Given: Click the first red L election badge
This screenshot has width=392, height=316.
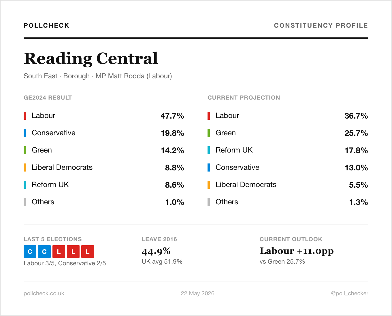Looking at the screenshot, I should click(59, 252).
